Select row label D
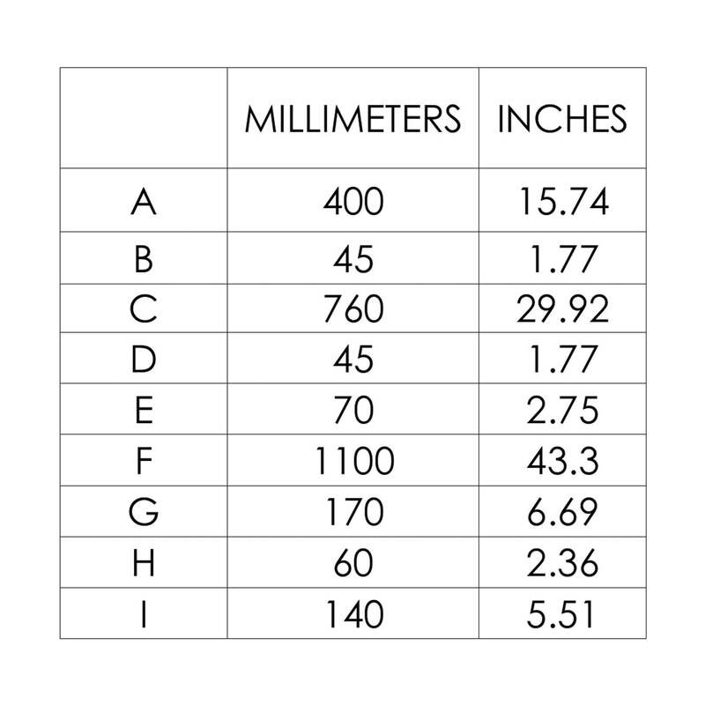The height and width of the screenshot is (705, 705). click(144, 360)
